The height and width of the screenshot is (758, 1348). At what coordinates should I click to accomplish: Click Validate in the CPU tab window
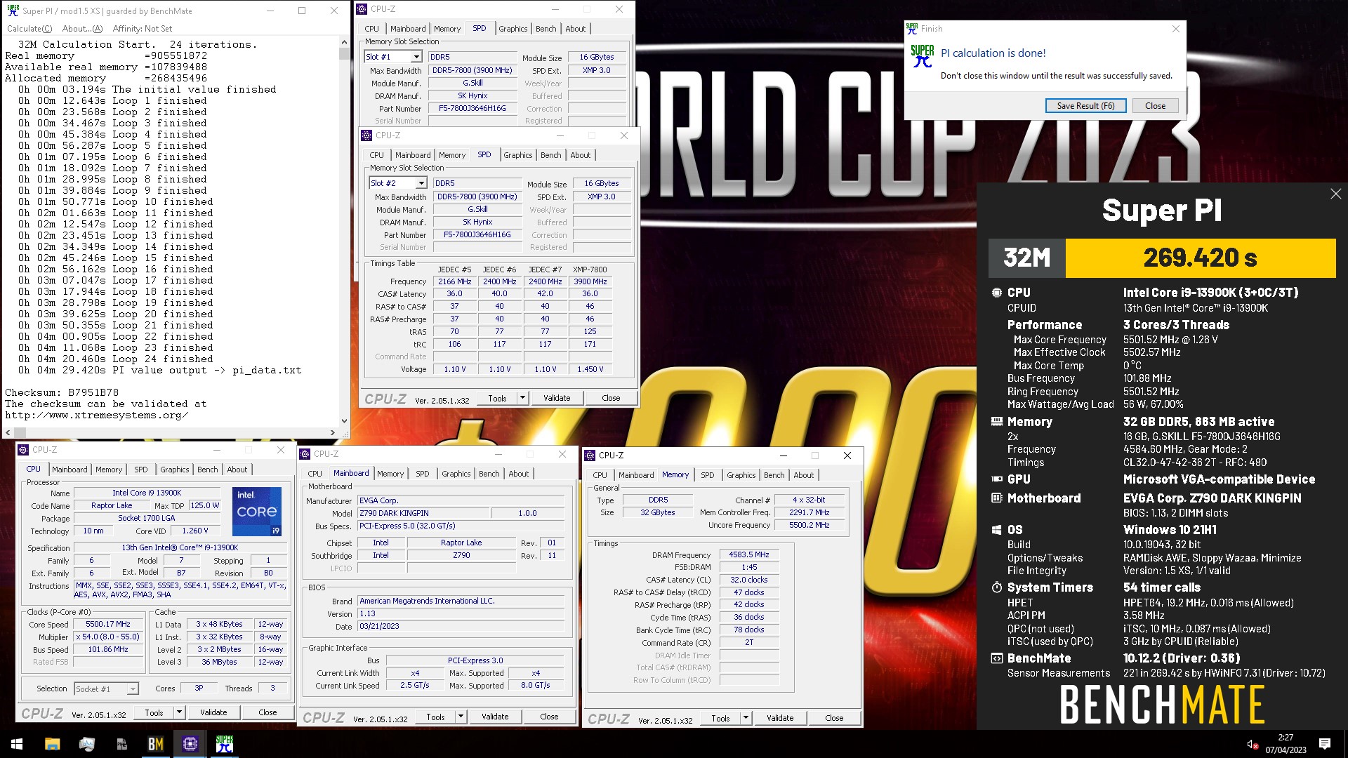(x=213, y=712)
